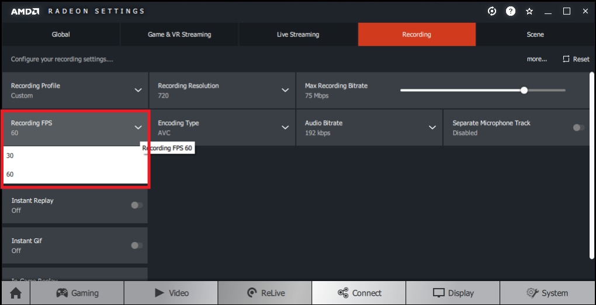Screen dimensions: 596x305
Task: Select 30 in FPS list
Action: coord(75,155)
